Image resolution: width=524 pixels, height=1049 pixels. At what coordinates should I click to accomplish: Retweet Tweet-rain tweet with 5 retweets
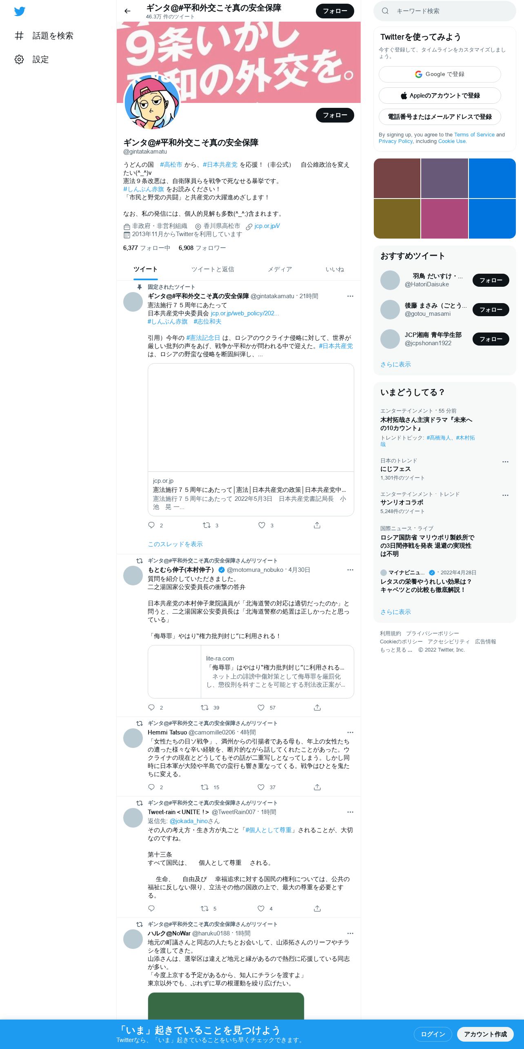(204, 908)
